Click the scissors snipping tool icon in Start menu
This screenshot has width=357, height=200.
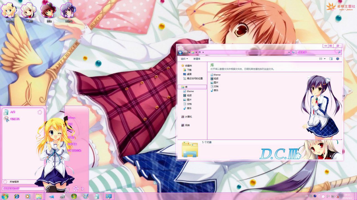pos(6,119)
